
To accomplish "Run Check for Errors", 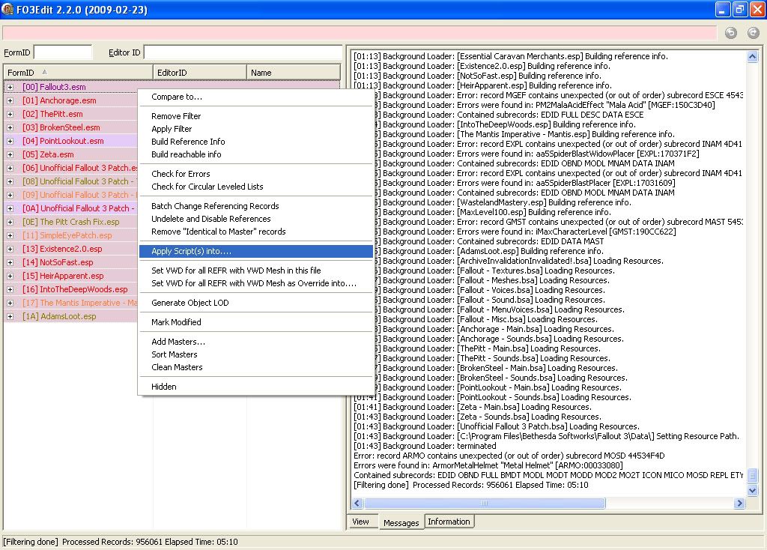I will (x=256, y=174).
